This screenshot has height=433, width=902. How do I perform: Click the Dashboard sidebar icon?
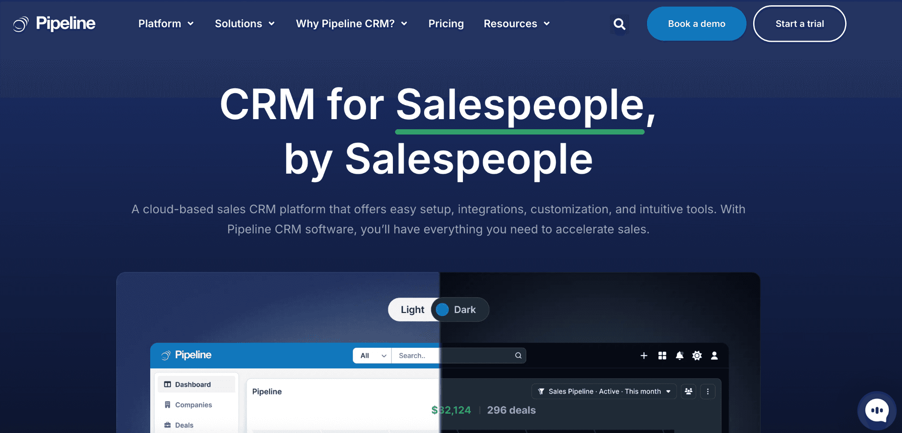(x=167, y=385)
